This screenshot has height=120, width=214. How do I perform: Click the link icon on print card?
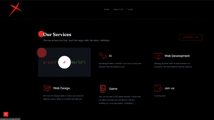click(64, 62)
